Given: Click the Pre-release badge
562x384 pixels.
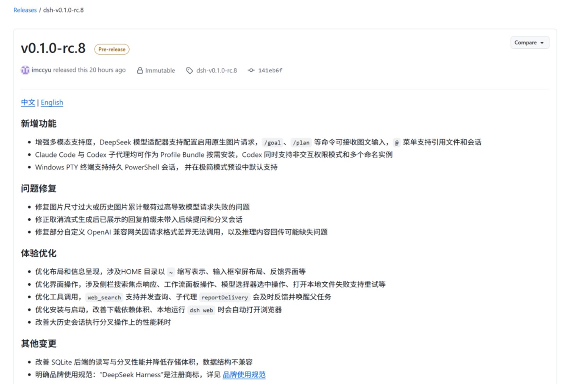Looking at the screenshot, I should 112,50.
